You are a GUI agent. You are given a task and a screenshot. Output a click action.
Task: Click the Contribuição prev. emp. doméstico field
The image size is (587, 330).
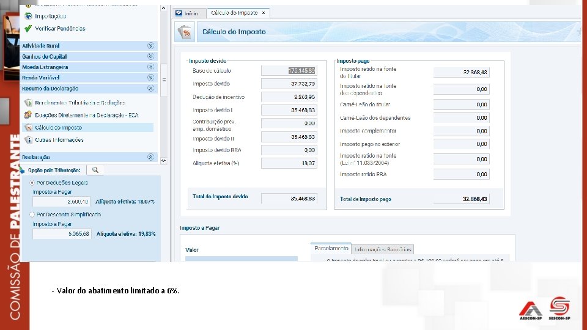click(x=289, y=123)
